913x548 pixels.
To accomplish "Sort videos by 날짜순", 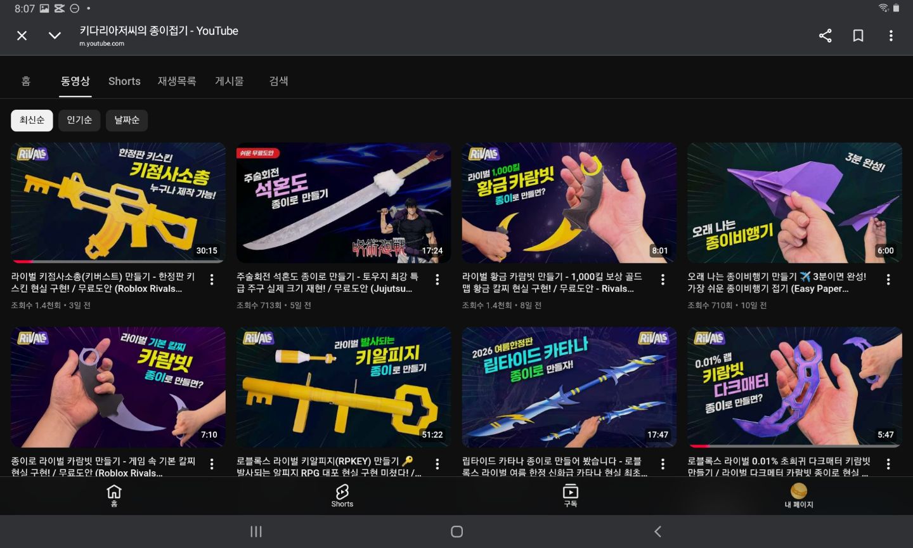I will click(x=127, y=120).
